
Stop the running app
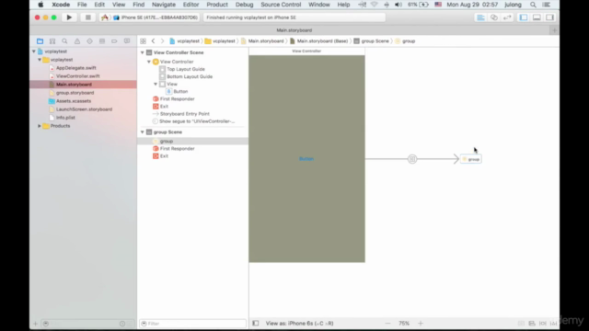(x=88, y=17)
